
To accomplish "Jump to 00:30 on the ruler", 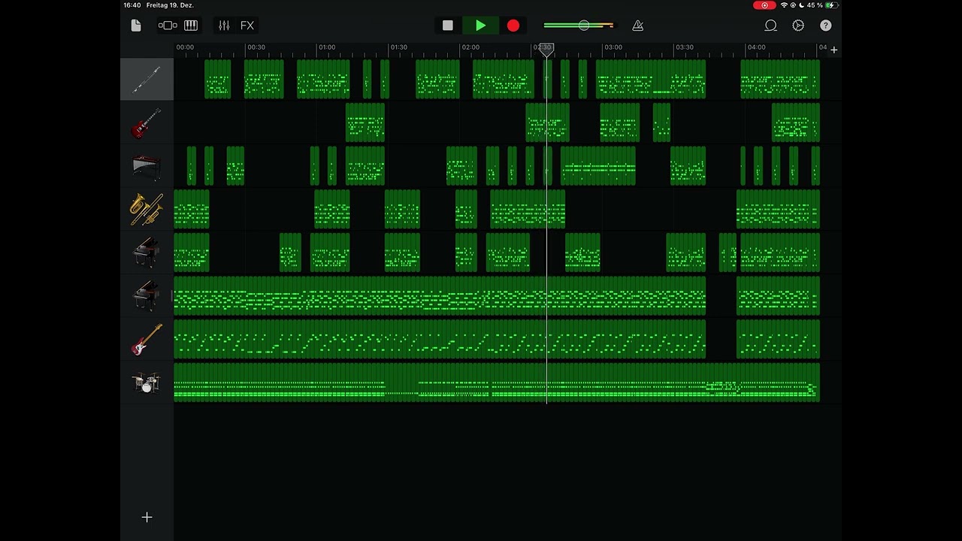I will [256, 47].
